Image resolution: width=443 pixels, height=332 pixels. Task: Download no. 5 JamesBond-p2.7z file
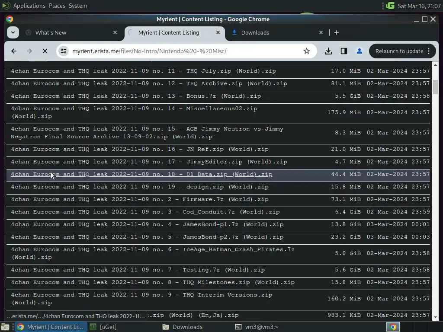point(147,237)
